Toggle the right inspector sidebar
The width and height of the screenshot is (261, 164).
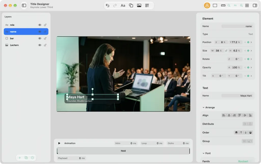(x=255, y=6)
